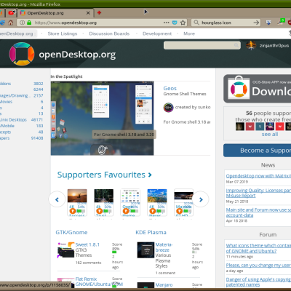Save page to Pocket icon
291x291 pixels.
[x=175, y=23]
